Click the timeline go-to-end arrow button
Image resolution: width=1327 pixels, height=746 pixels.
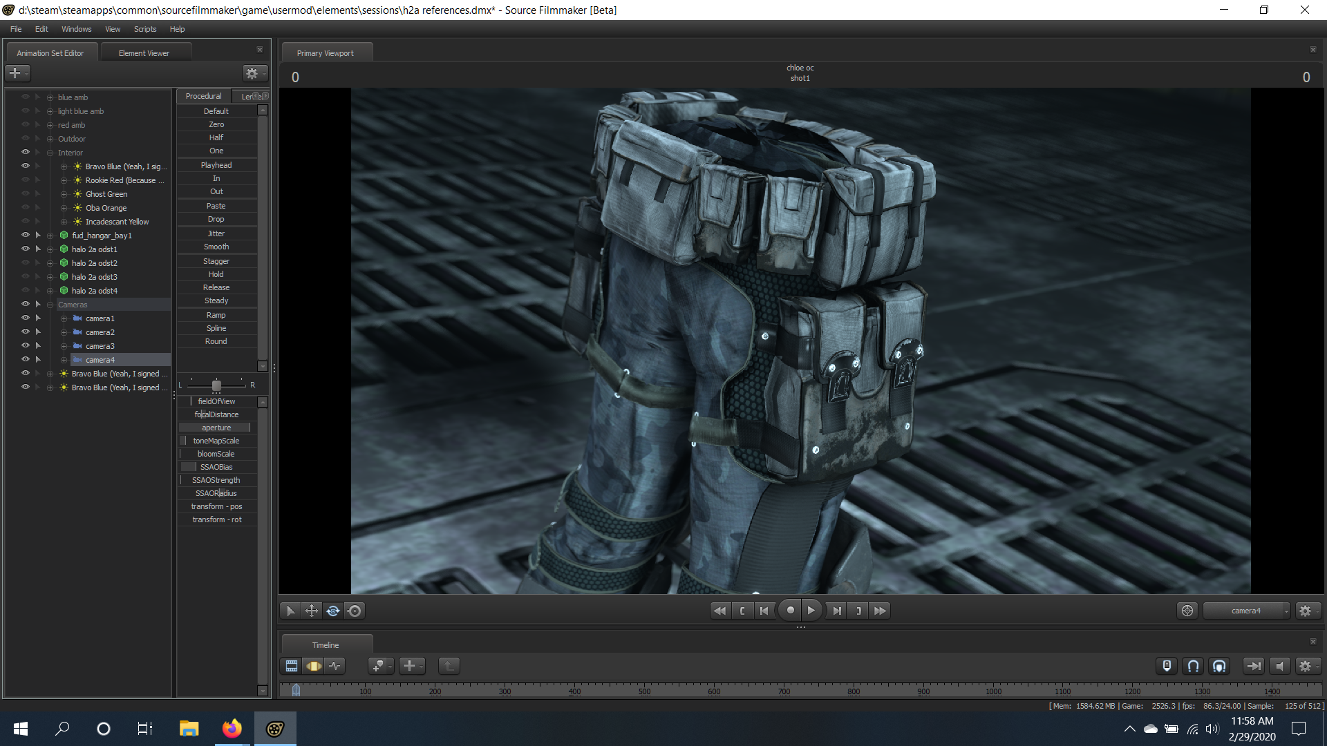[1253, 666]
